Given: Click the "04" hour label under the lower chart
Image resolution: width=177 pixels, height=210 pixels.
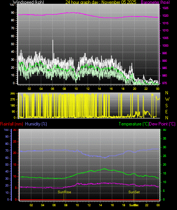Looking at the screenshot, I should point(43,205).
